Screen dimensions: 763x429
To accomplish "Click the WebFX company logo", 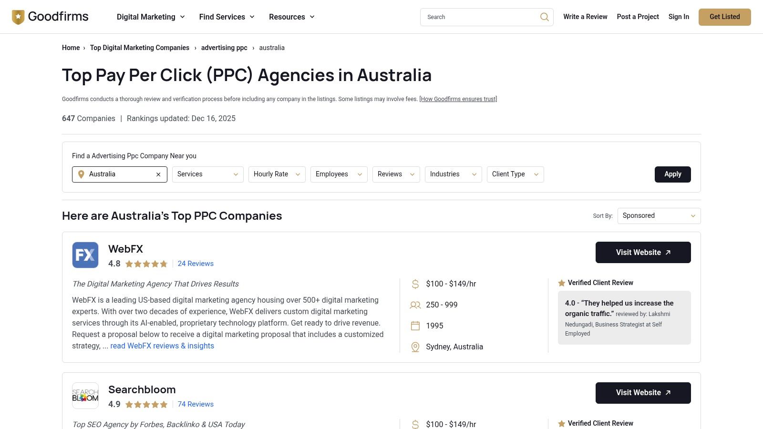I will [x=85, y=255].
